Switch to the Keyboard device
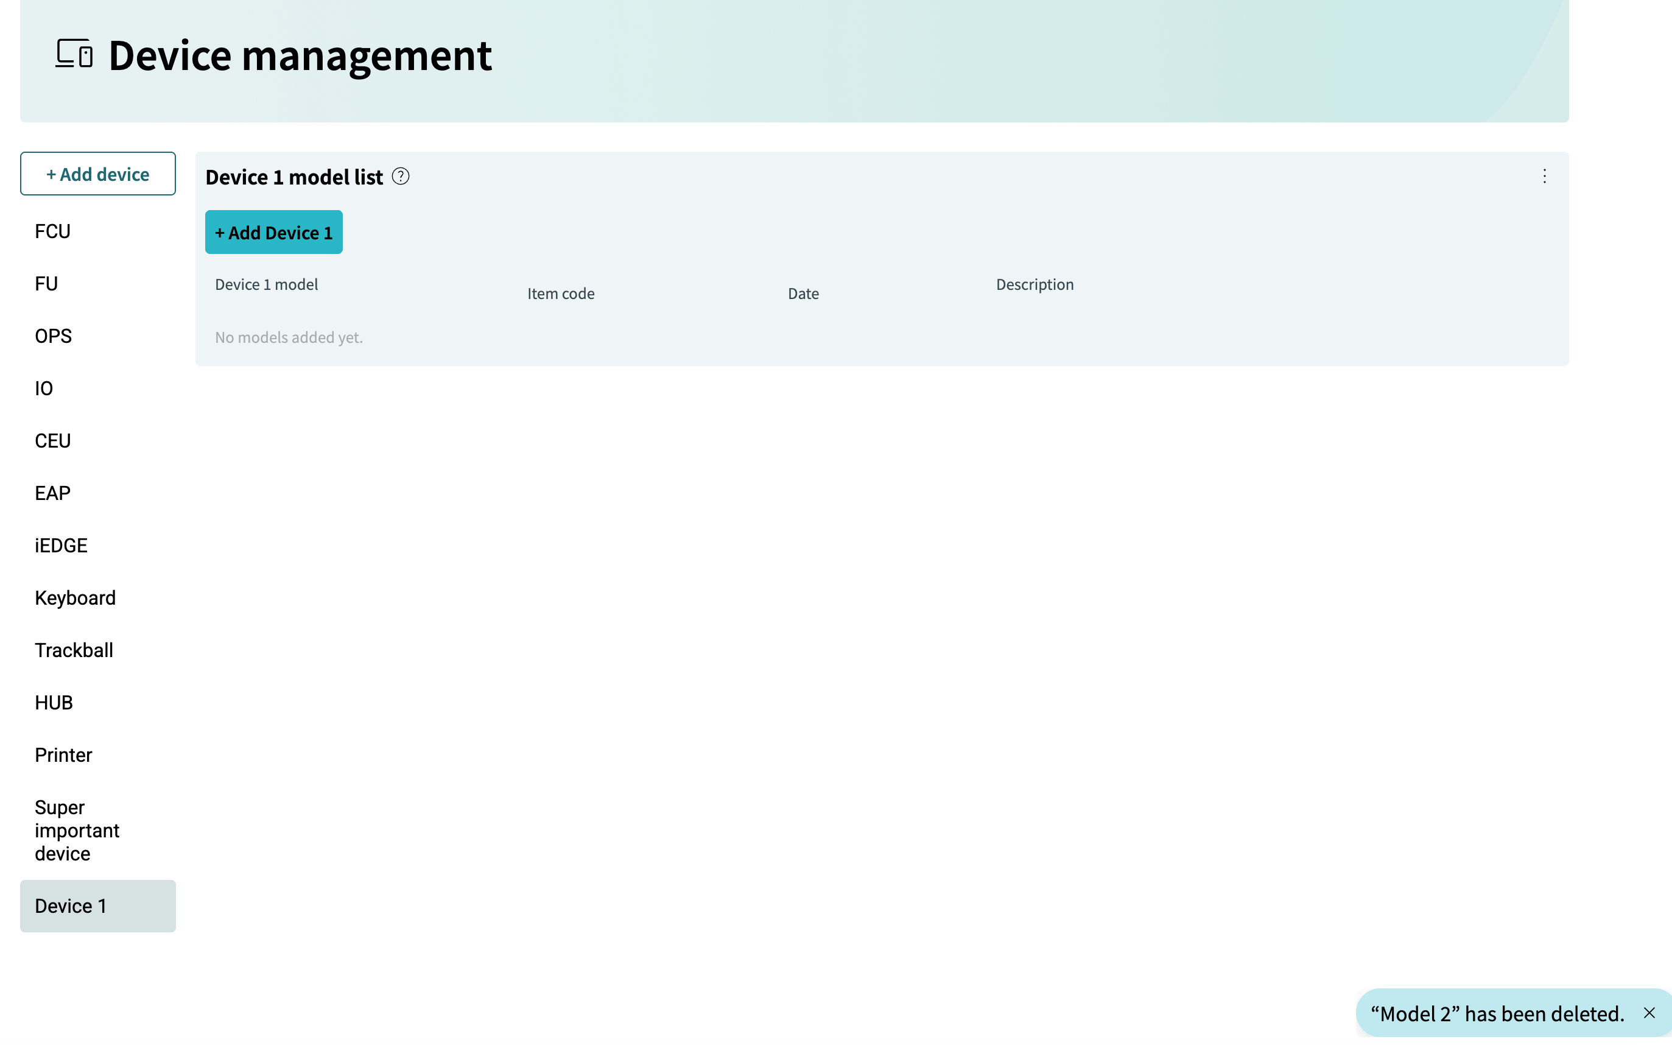This screenshot has height=1045, width=1672. 97,598
